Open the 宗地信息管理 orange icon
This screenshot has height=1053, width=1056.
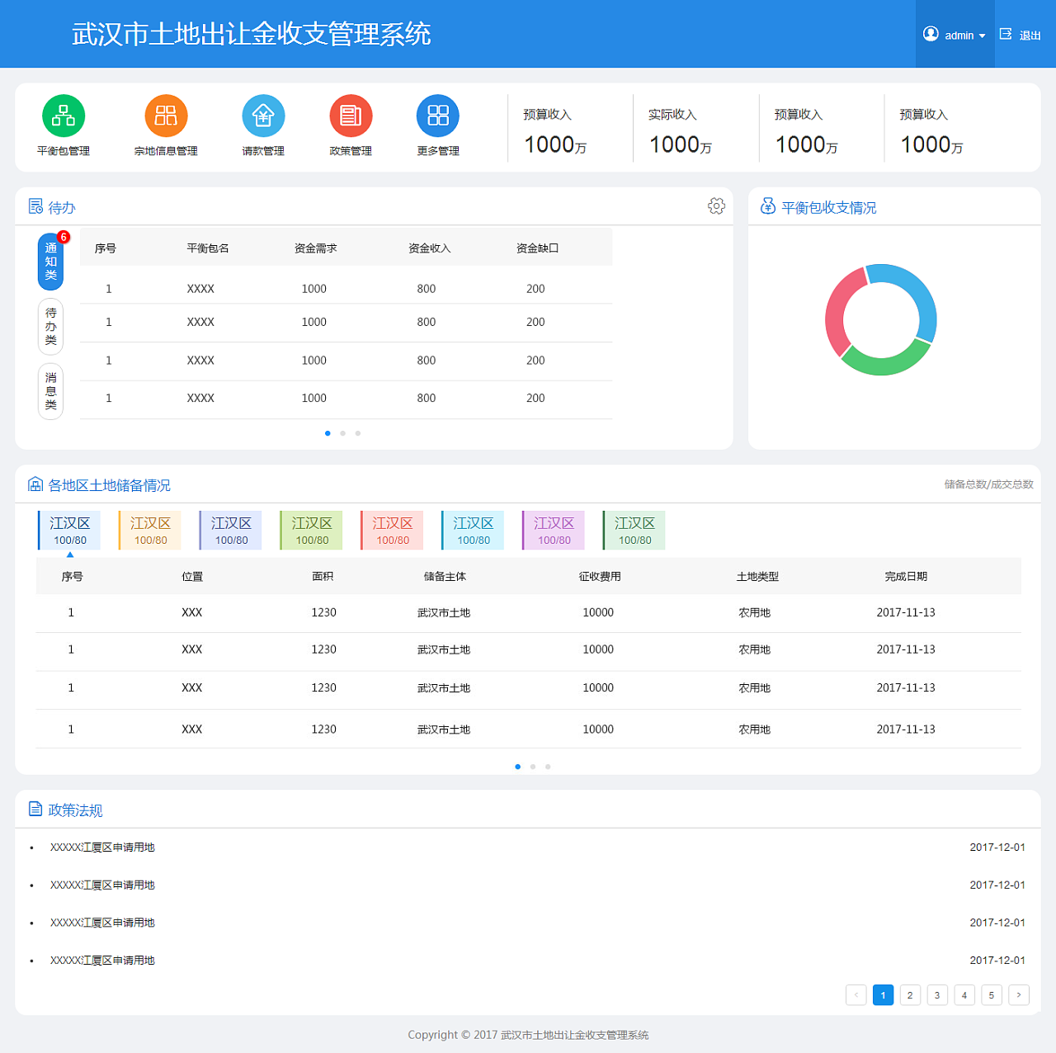[x=166, y=116]
